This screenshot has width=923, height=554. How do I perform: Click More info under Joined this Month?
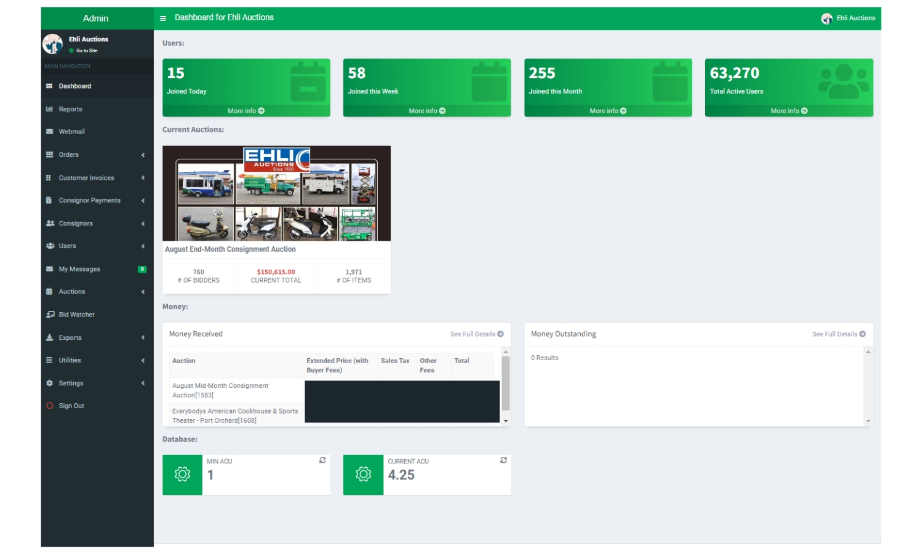coord(608,111)
